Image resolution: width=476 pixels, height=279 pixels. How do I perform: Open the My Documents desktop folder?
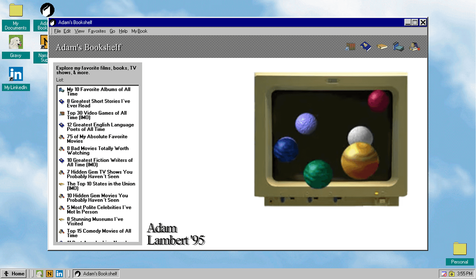(x=16, y=17)
